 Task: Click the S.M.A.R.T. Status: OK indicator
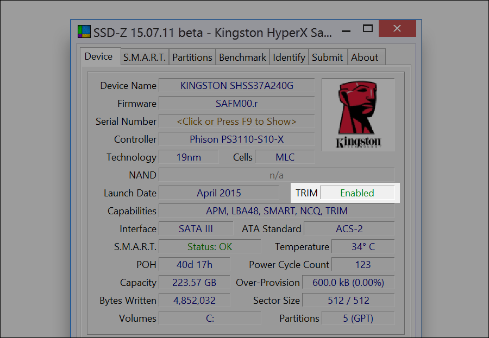click(210, 246)
